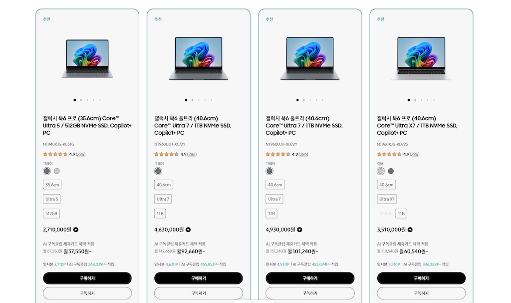Select the silver color swatch on NT940XJG-KC51G
The height and width of the screenshot is (303, 511).
pos(57,171)
